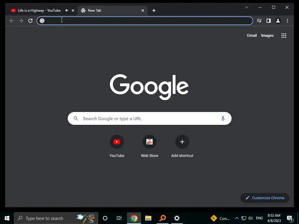Open the clock showing 8:53 AM
Viewport: 299px width, 224px height.
274,218
